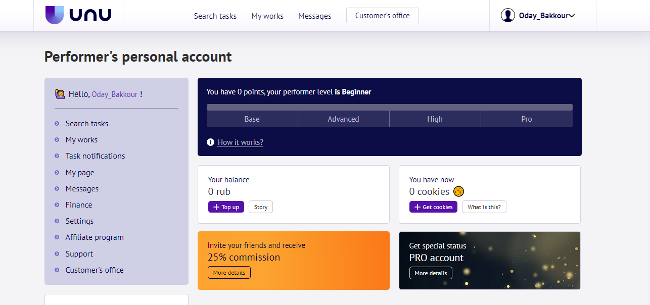The height and width of the screenshot is (305, 650).
Task: Click the cookie icon next to 0 cookies
Action: 458,191
